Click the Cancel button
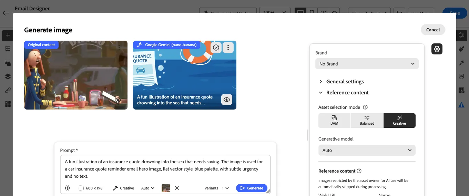This screenshot has height=196, width=469. [x=433, y=30]
